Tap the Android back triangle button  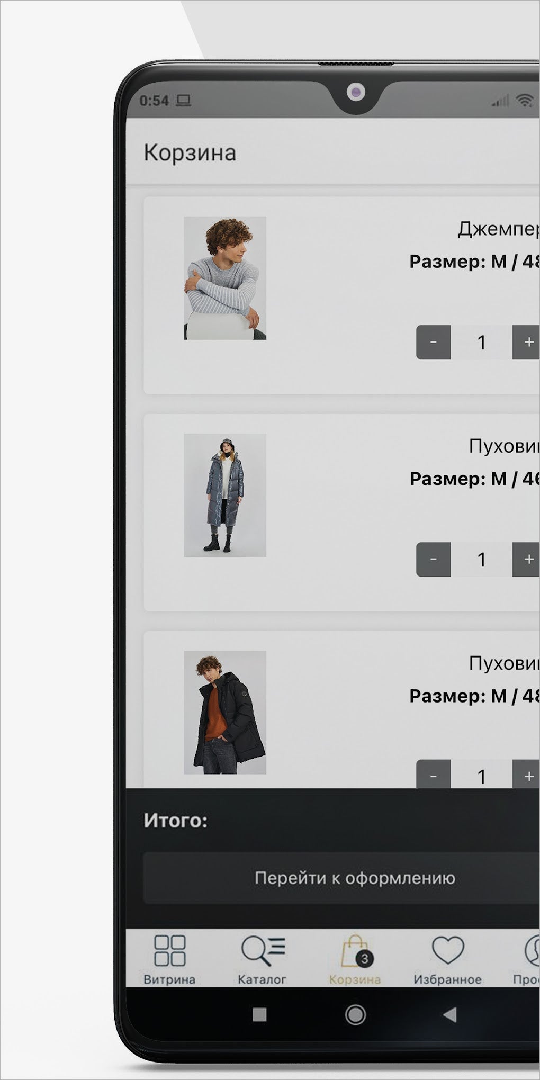coord(449,1014)
